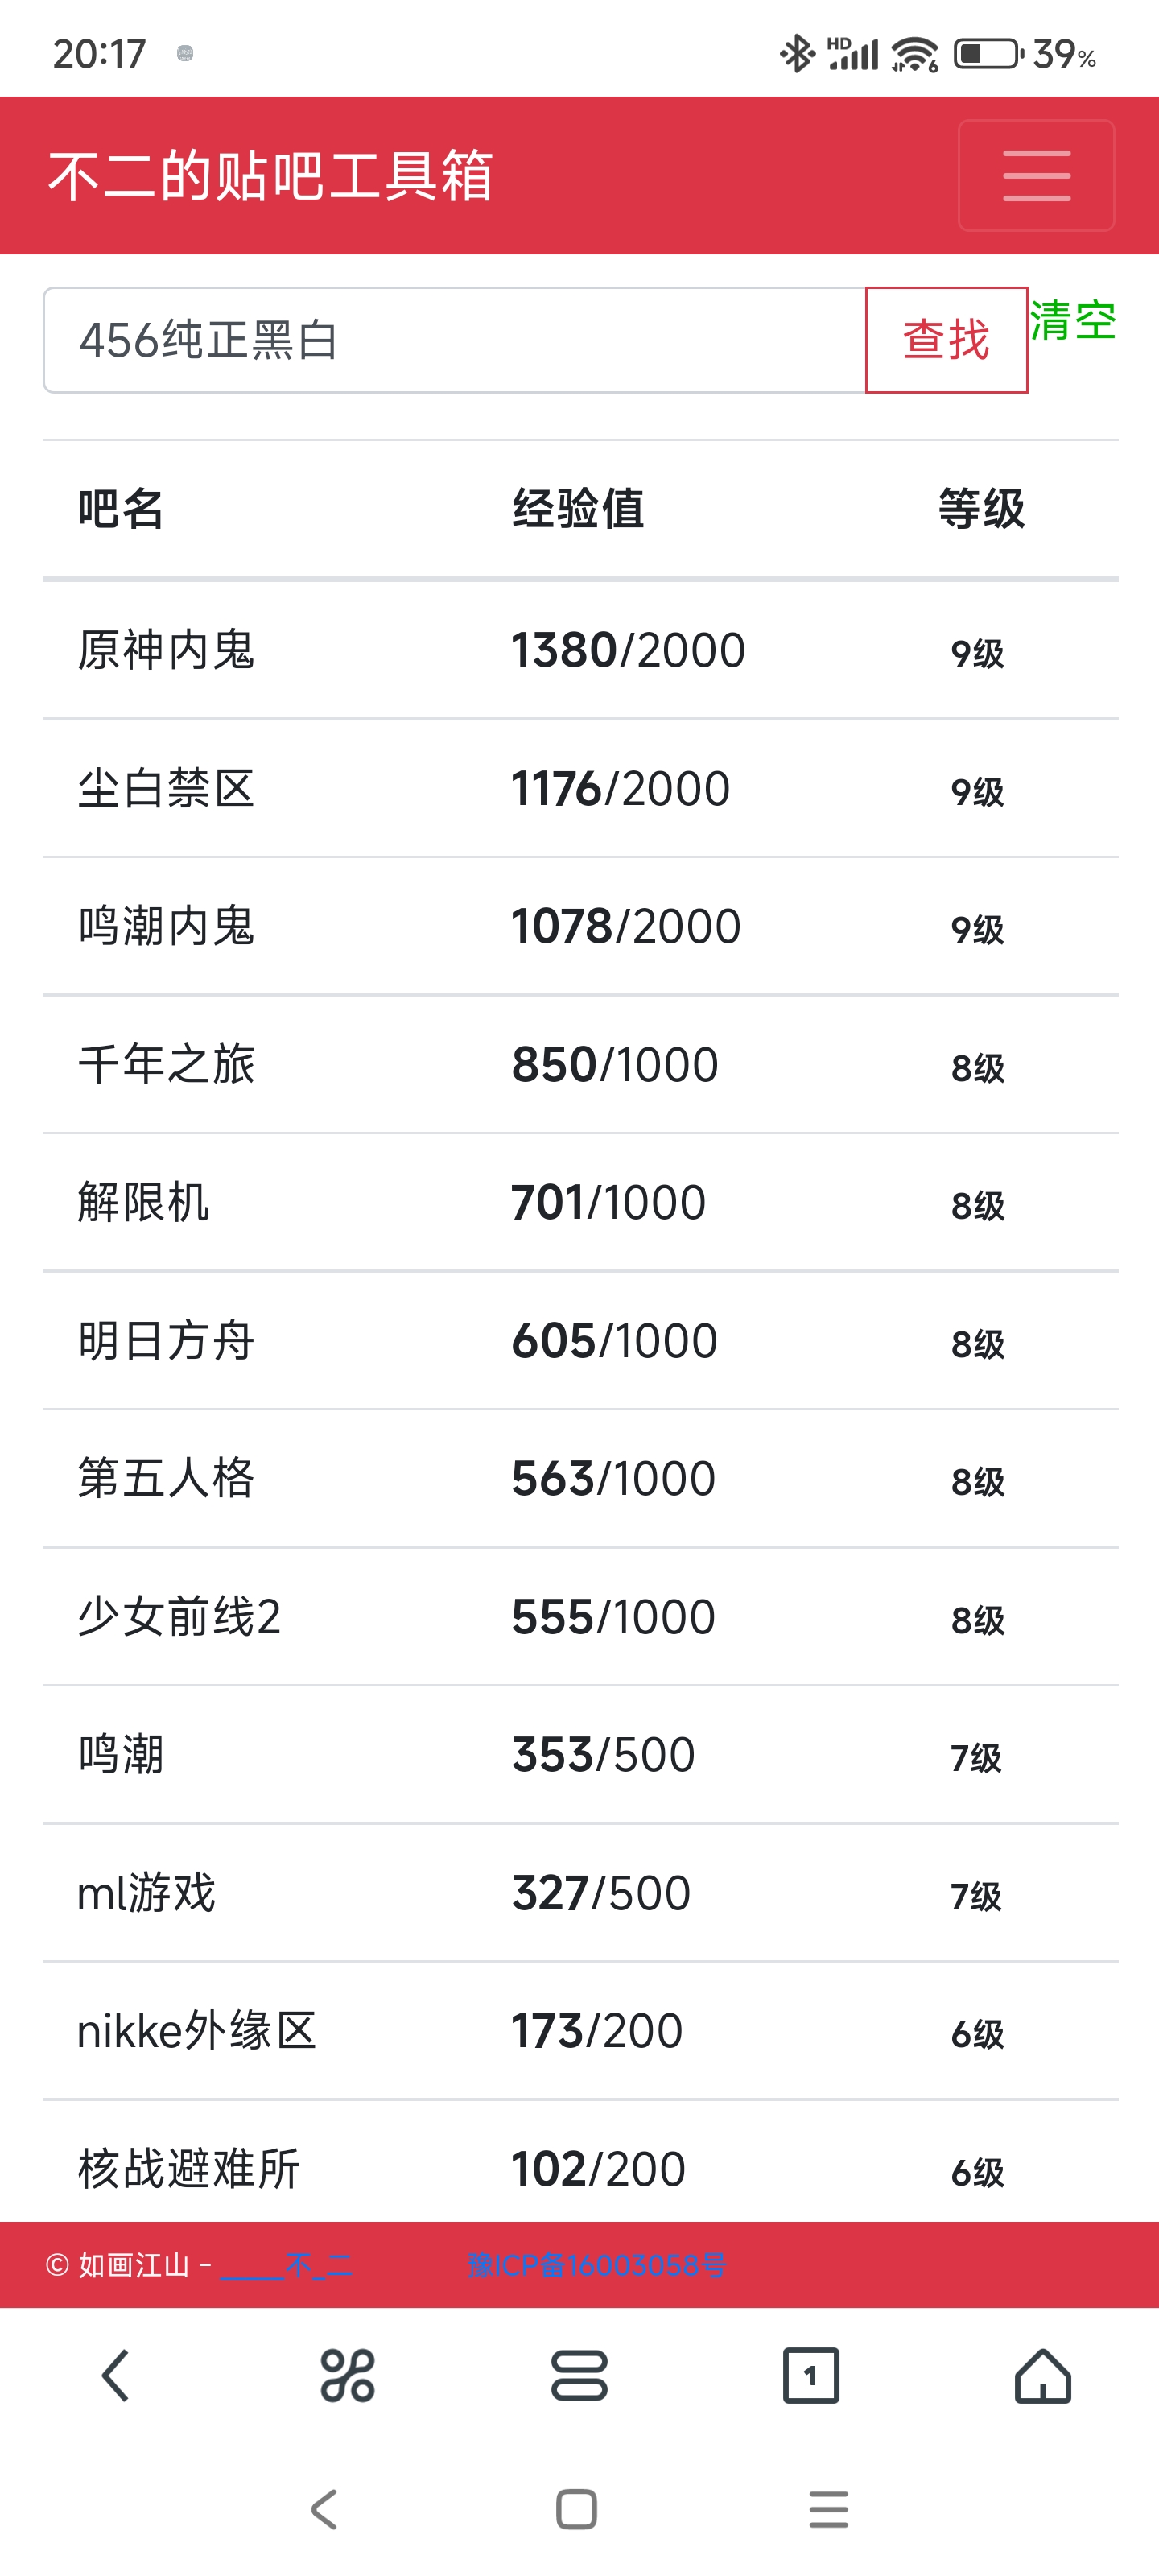Open the browser menu stacked-bars icon

pyautogui.click(x=579, y=2375)
